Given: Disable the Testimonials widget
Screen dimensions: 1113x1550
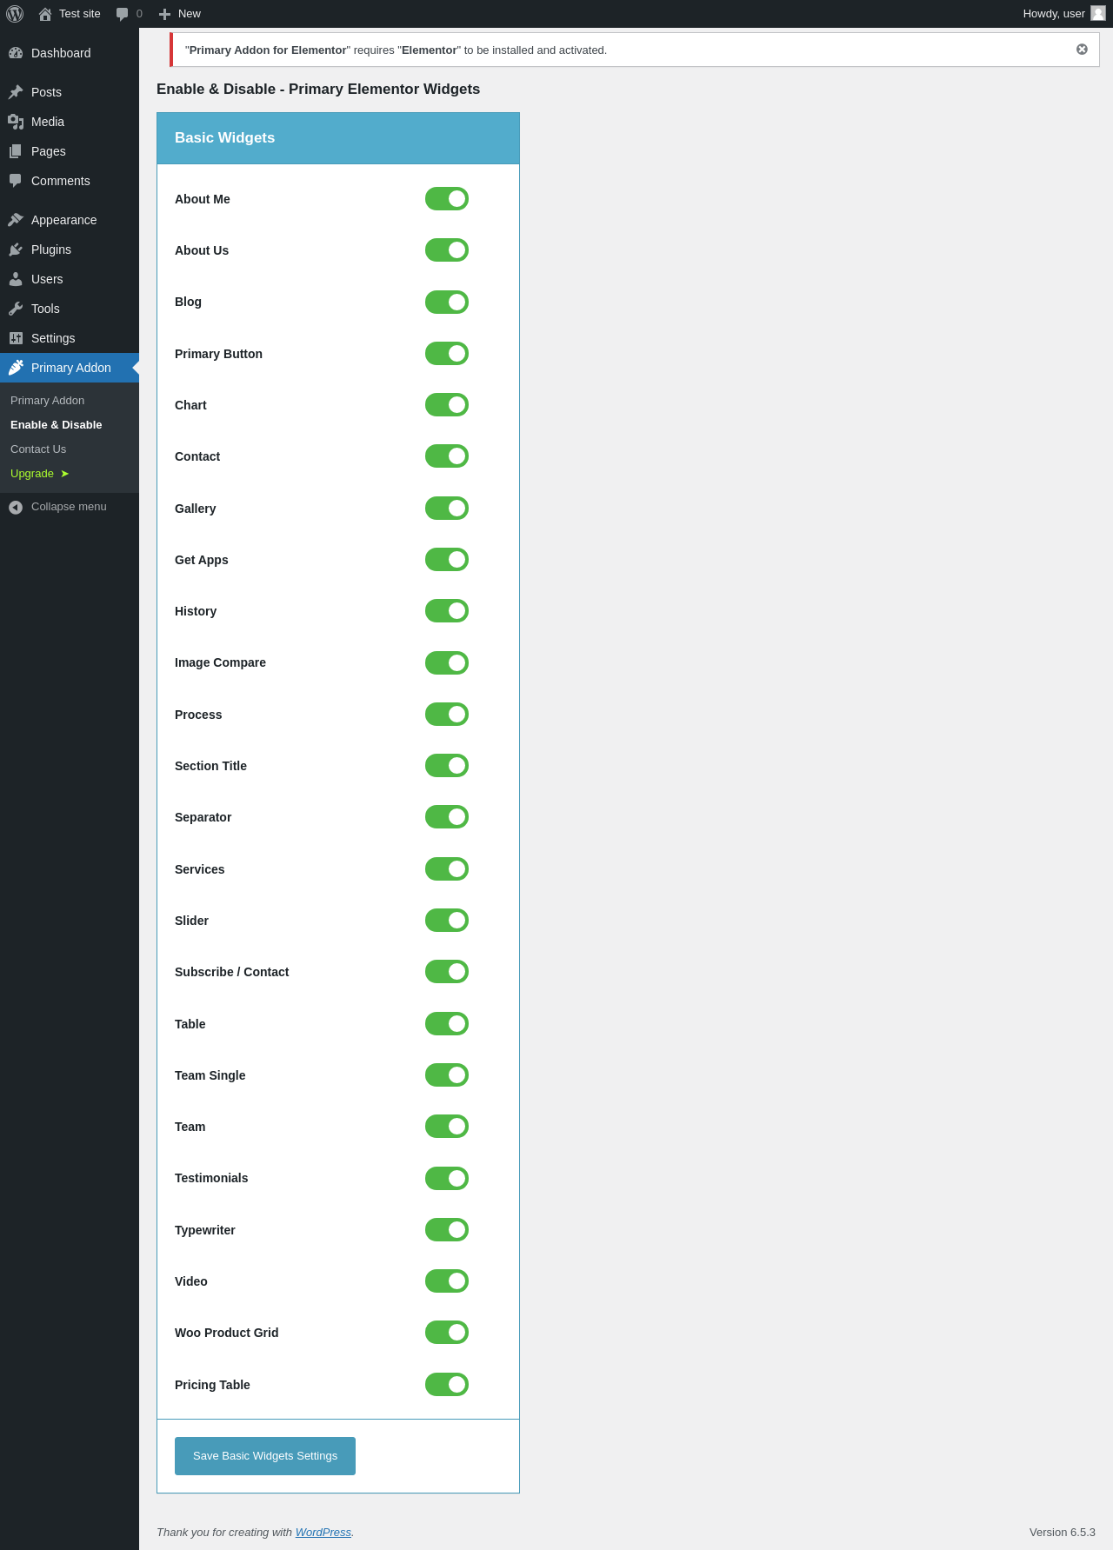Looking at the screenshot, I should point(447,1179).
